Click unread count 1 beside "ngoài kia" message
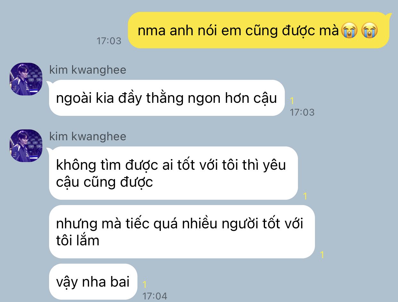Screen dimensions: 398x302 click(x=292, y=101)
